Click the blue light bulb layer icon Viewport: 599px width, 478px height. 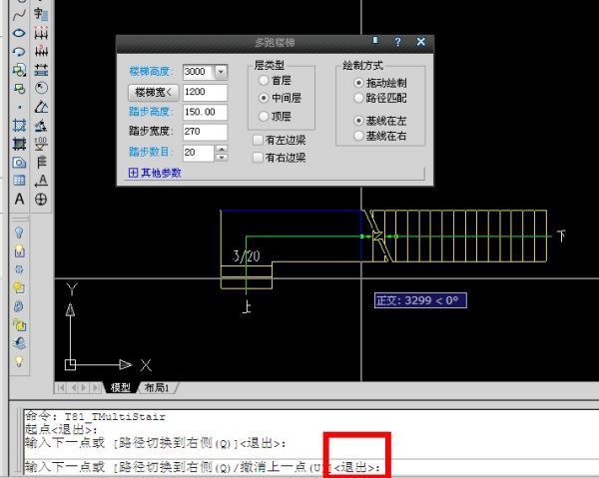pos(19,233)
